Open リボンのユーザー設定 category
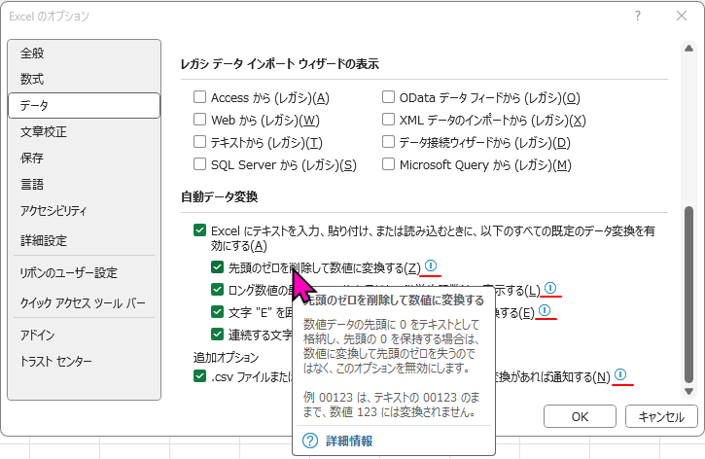 (84, 273)
